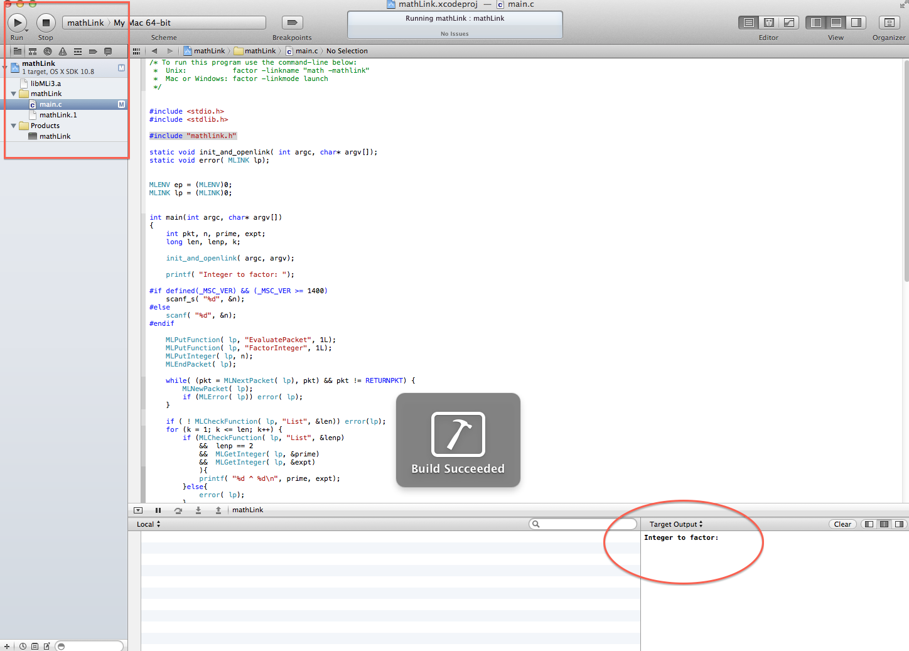Viewport: 909px width, 651px height.
Task: Show the Issue navigator
Action: (x=63, y=51)
